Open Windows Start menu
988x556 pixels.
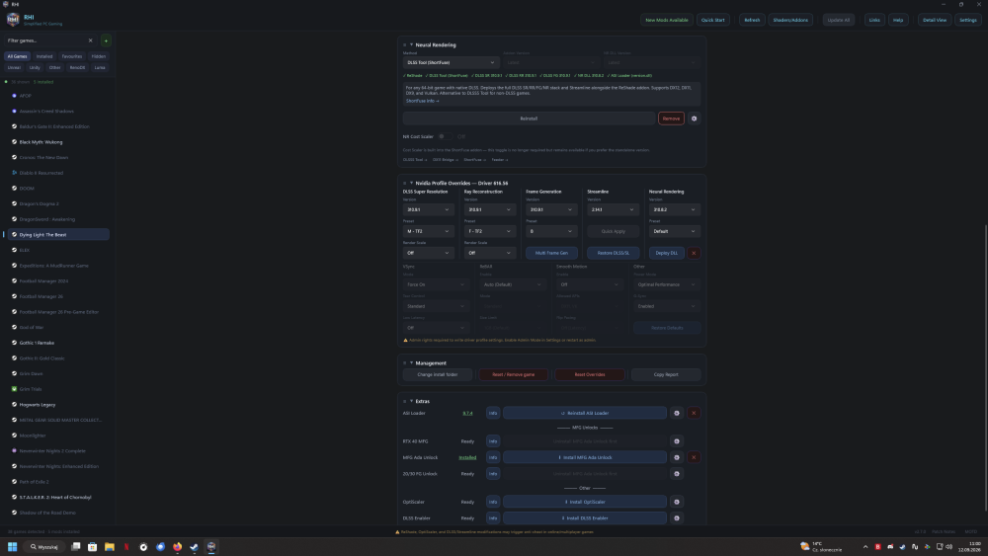pos(12,546)
